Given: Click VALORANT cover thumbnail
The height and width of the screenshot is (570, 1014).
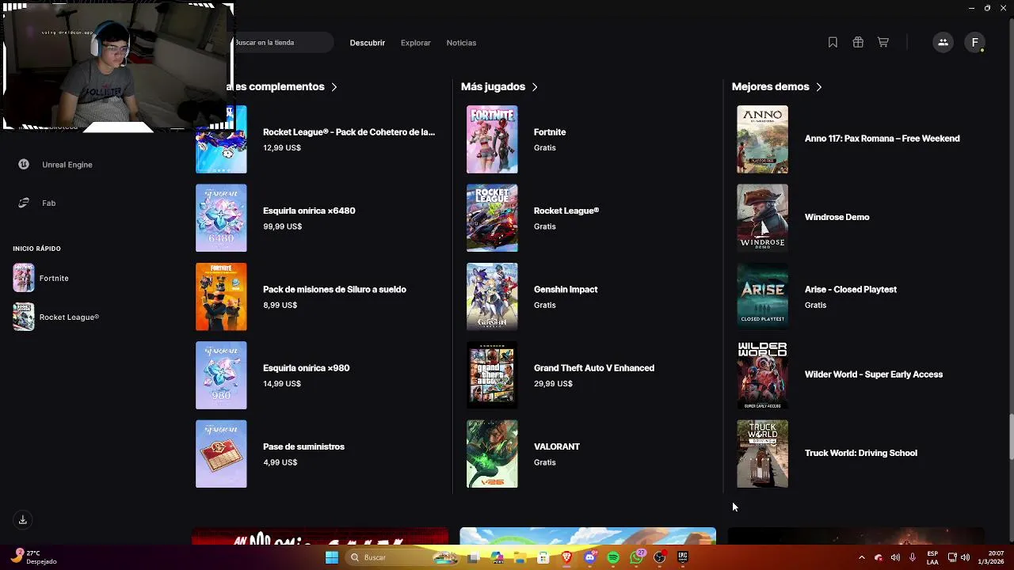Looking at the screenshot, I should (x=492, y=454).
